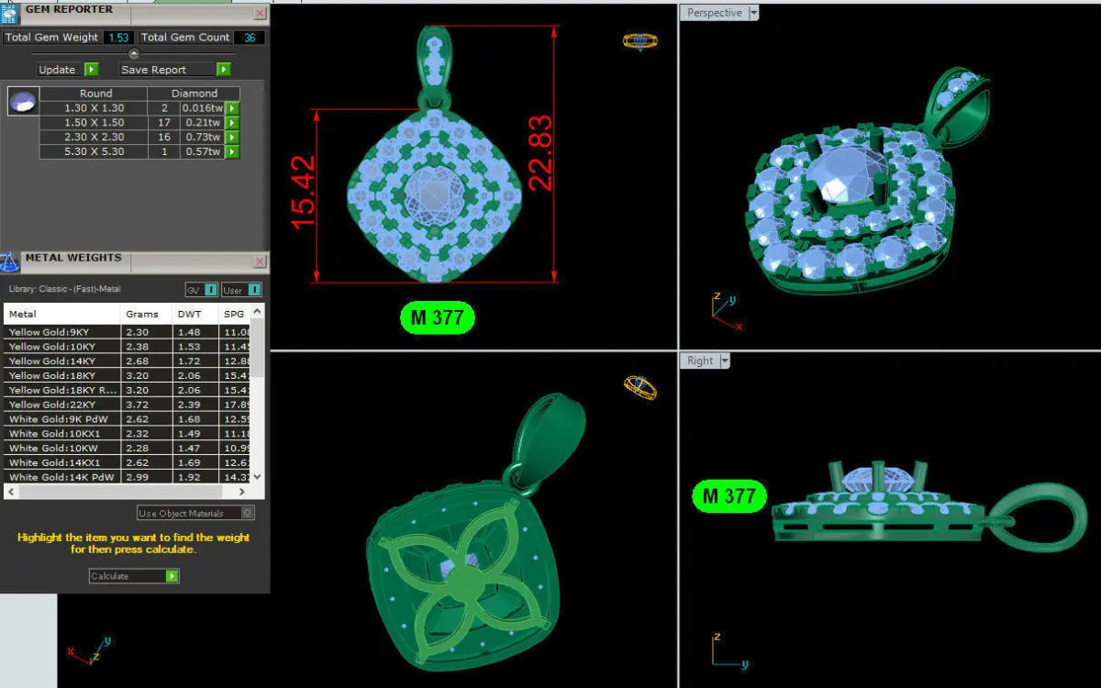The height and width of the screenshot is (688, 1101).
Task: Click the ring icon in bottom-left viewport
Action: tap(640, 387)
